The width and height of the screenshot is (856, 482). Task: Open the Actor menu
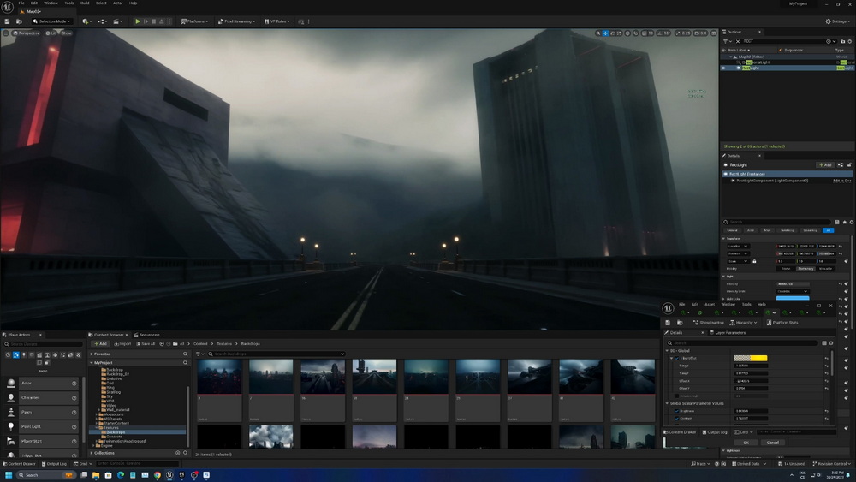[117, 3]
